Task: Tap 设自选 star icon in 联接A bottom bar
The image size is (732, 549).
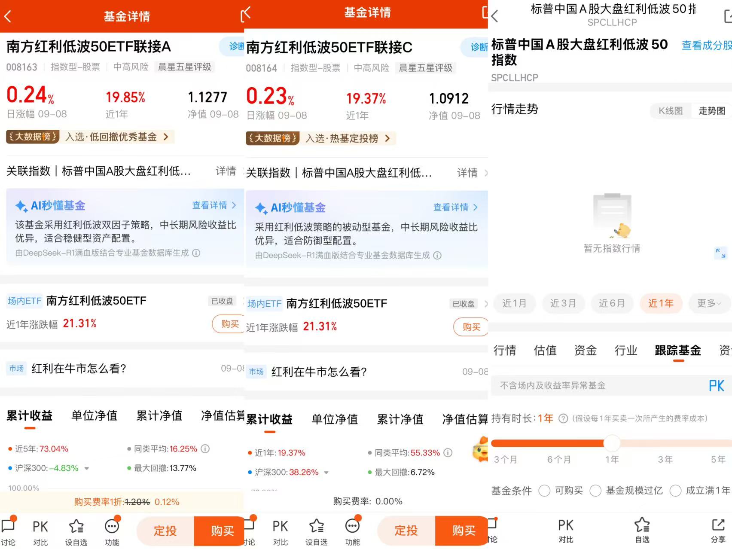Action: pos(76,532)
